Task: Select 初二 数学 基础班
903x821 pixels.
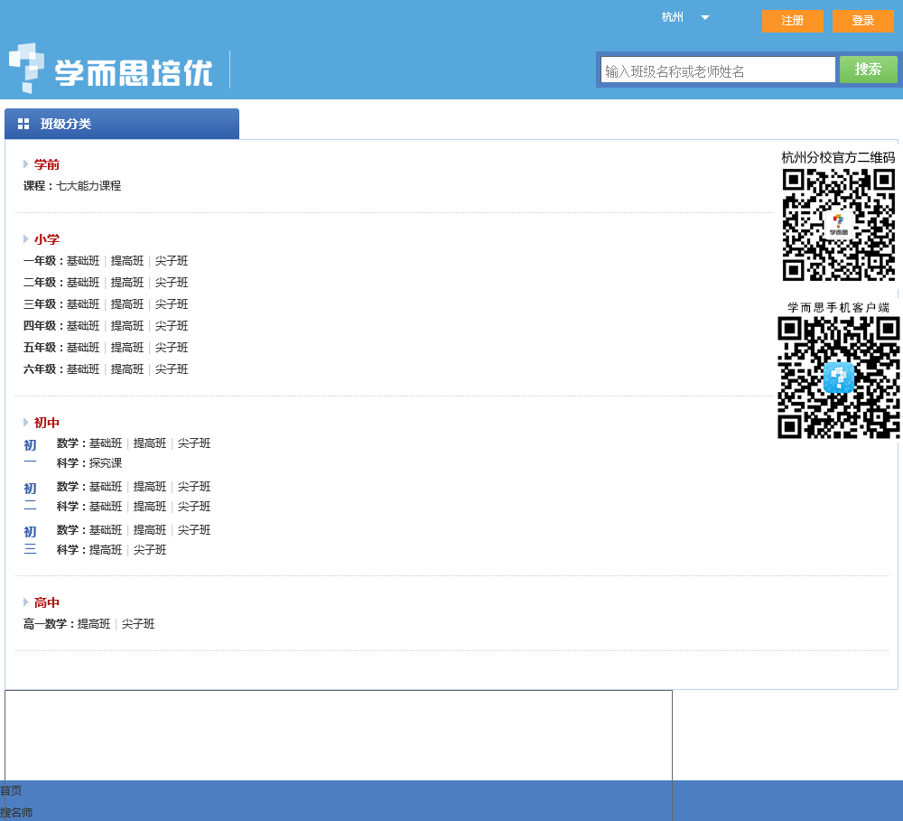Action: coord(106,487)
